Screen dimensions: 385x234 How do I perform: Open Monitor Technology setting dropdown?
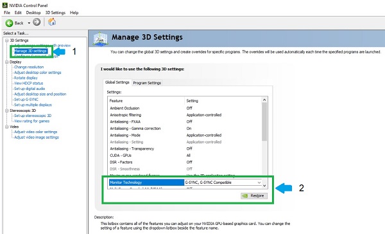tap(259, 183)
